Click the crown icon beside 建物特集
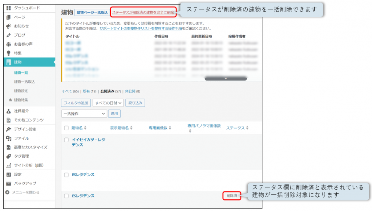This screenshot has width=372, height=211. [10, 100]
